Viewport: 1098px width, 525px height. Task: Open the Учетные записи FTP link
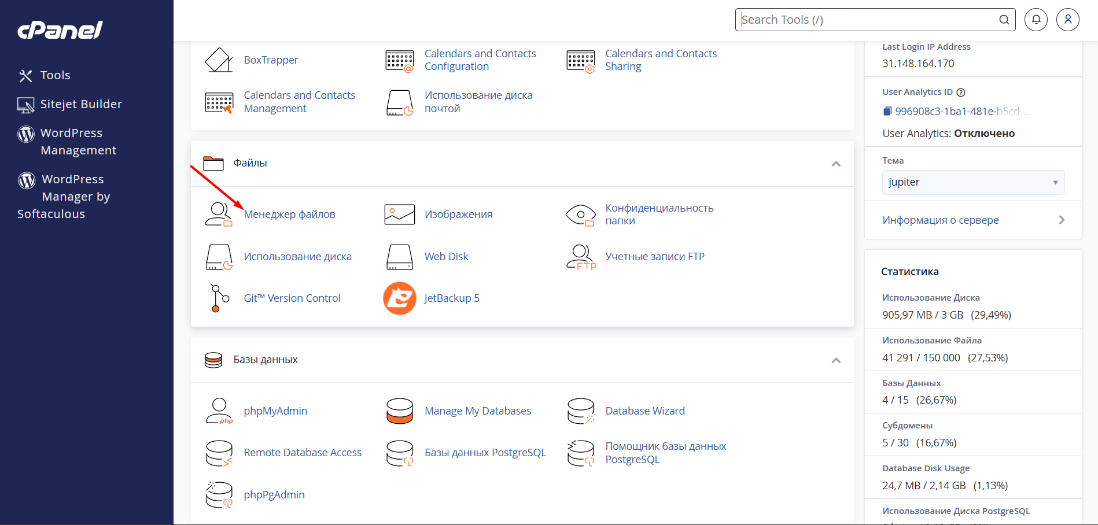(655, 257)
